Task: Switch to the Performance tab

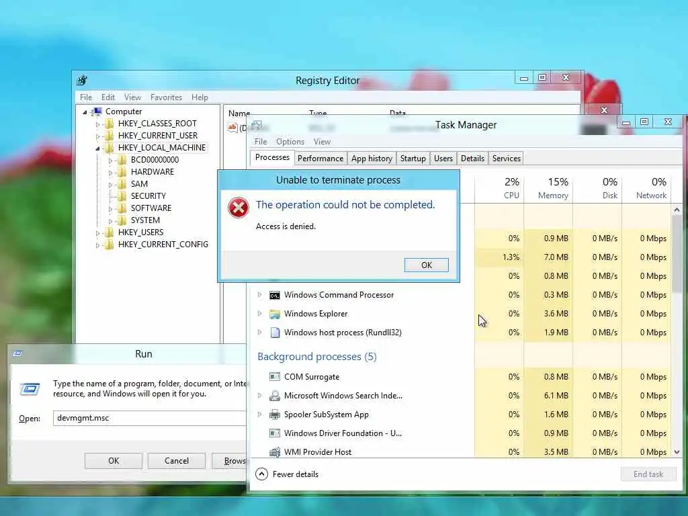Action: (320, 159)
